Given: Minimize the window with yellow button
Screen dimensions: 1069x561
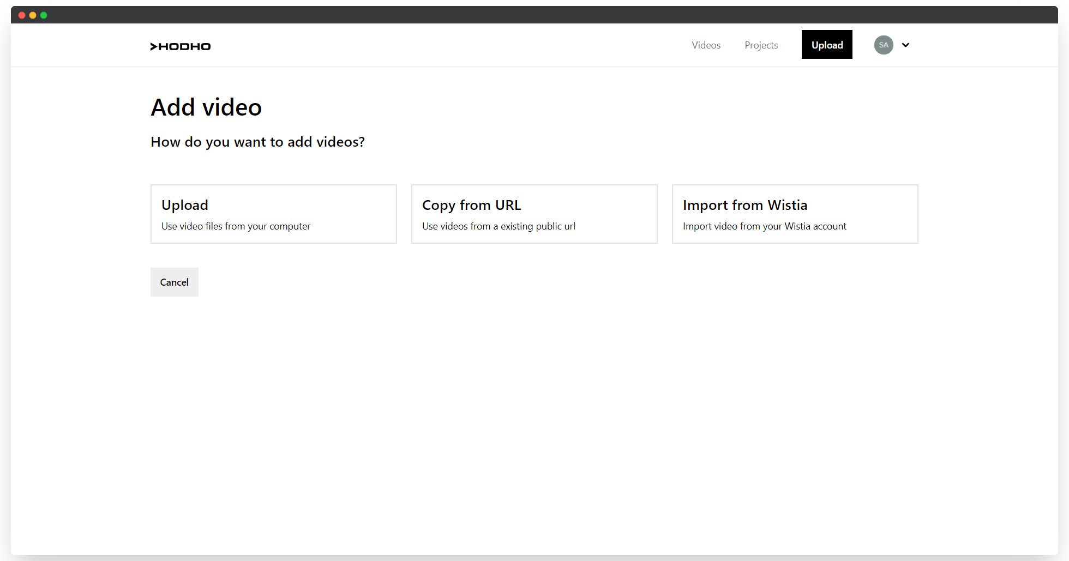Looking at the screenshot, I should tap(33, 15).
